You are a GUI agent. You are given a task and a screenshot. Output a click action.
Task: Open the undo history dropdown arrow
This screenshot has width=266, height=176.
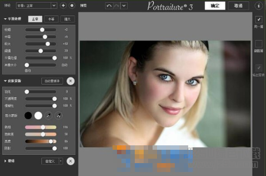[124, 6]
